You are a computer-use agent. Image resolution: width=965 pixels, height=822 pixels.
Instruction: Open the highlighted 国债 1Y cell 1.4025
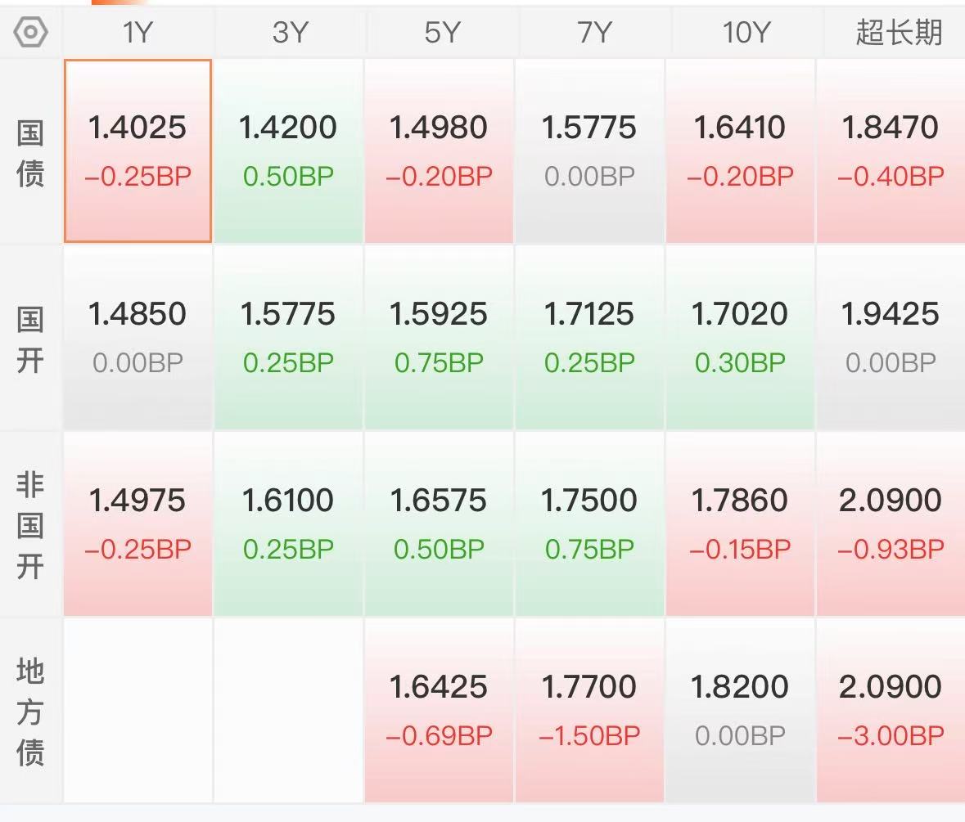[x=138, y=151]
